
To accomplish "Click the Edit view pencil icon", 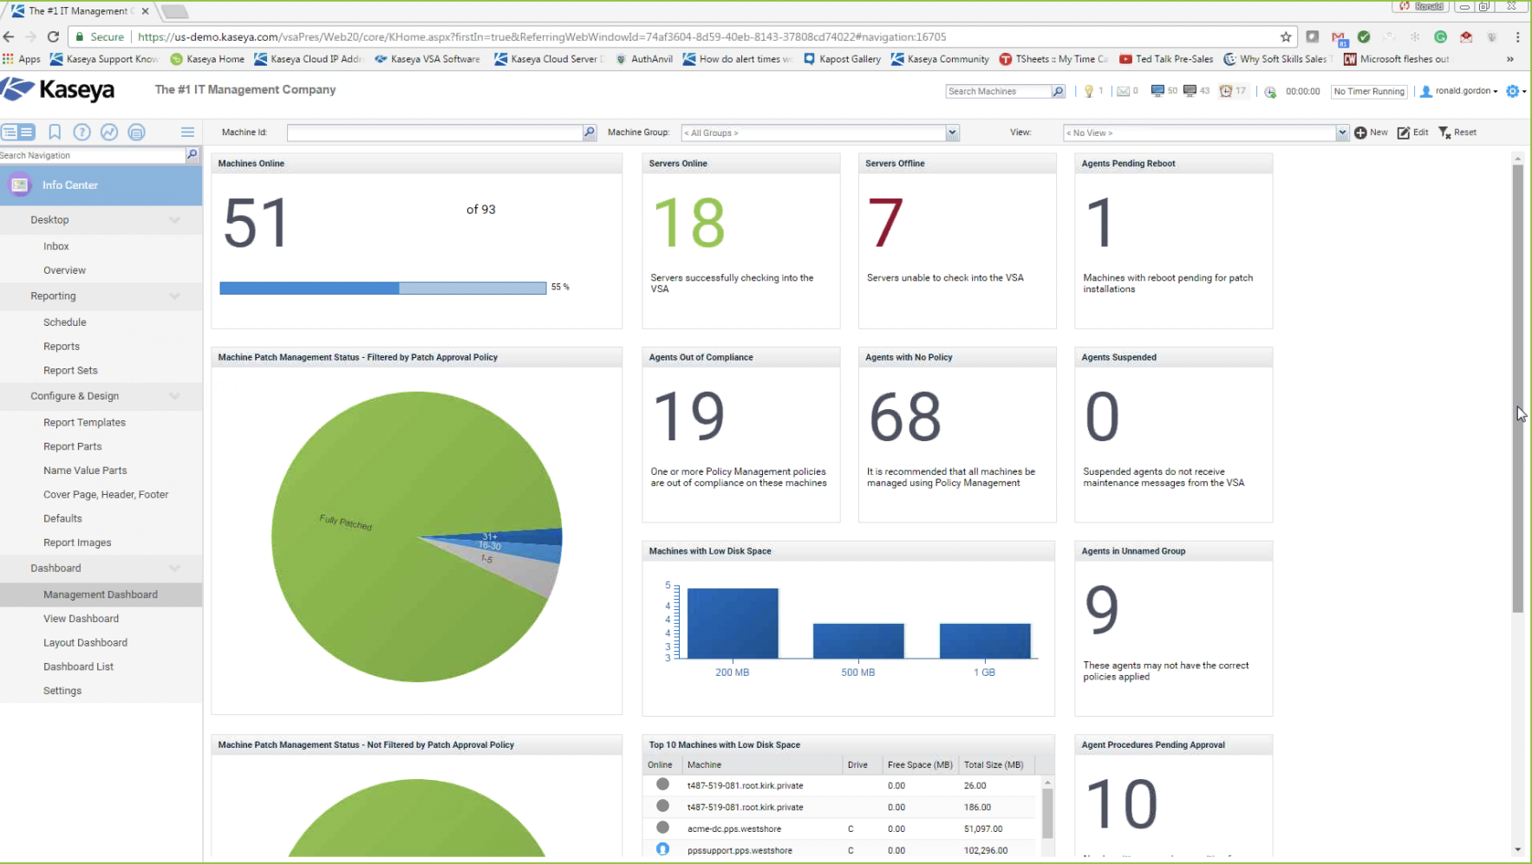I will tap(1403, 133).
